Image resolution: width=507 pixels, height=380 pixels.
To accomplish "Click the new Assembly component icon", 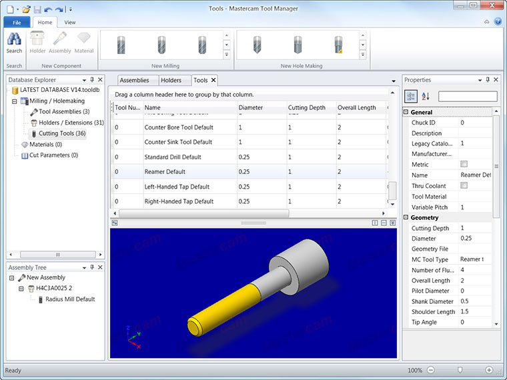I will 60,39.
